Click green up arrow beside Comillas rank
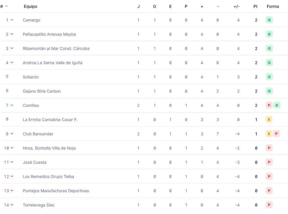This screenshot has width=288, height=214. tap(12, 105)
